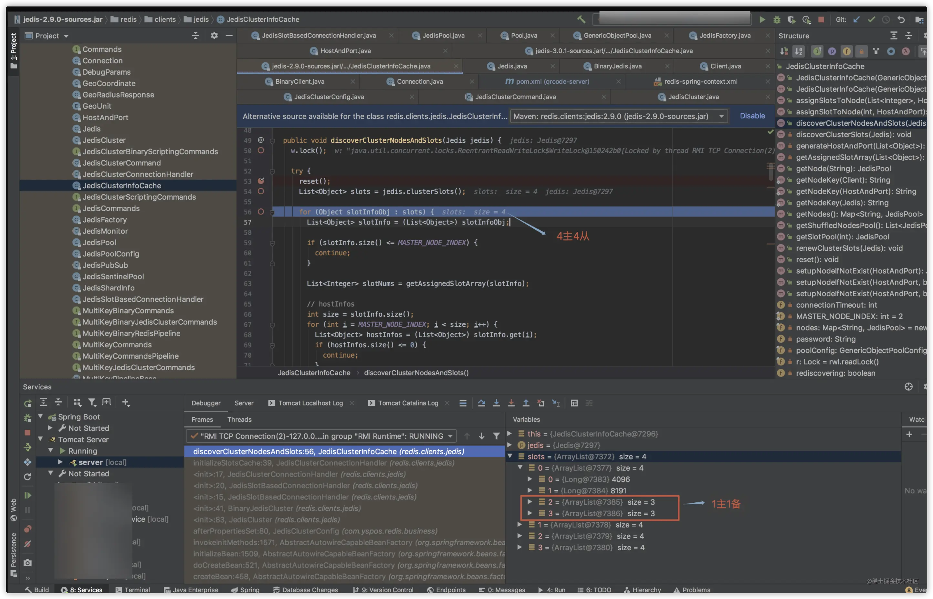
Task: Switch to the Threads tab
Action: 239,419
